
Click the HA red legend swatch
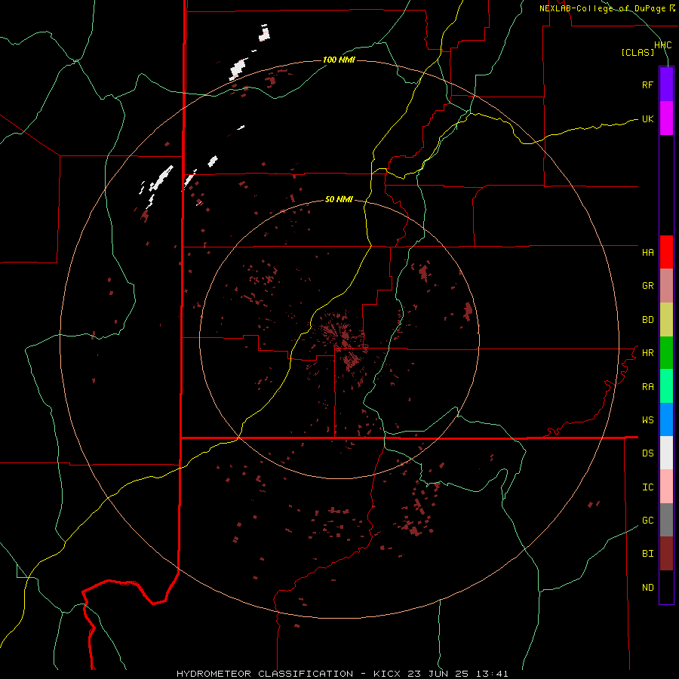(x=666, y=252)
